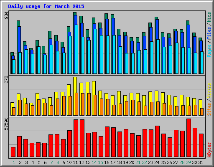The image size is (214, 167).
Task: Click day label 14 on the x-axis
Action: [94, 162]
